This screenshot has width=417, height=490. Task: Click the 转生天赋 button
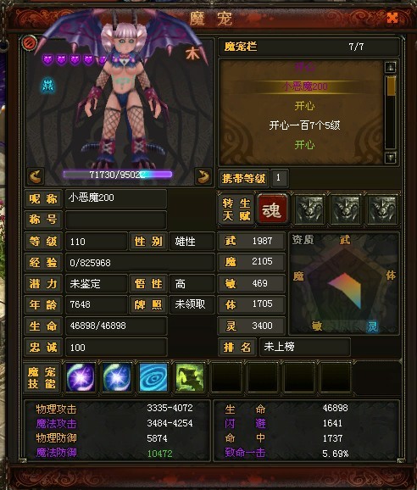(236, 209)
